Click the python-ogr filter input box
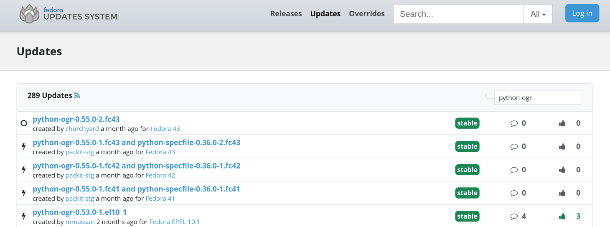The height and width of the screenshot is (227, 610). 538,97
